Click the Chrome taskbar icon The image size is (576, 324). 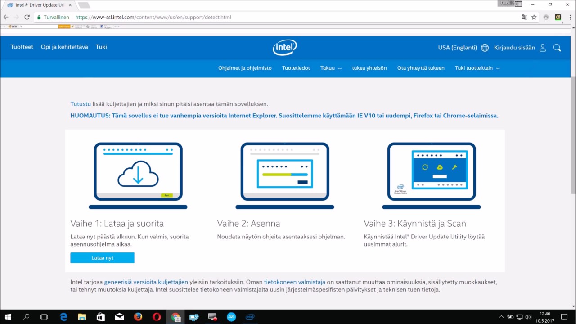tap(175, 317)
